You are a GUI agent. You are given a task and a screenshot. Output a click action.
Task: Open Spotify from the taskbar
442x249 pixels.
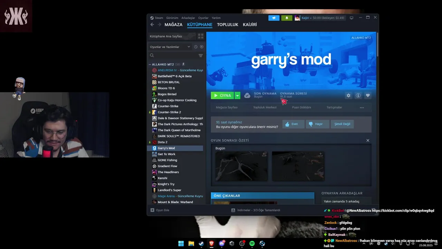[252, 243]
